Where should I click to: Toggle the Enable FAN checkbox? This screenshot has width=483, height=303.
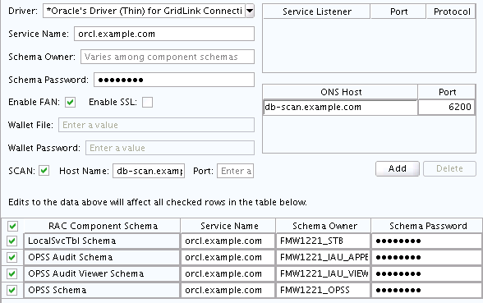pyautogui.click(x=71, y=102)
